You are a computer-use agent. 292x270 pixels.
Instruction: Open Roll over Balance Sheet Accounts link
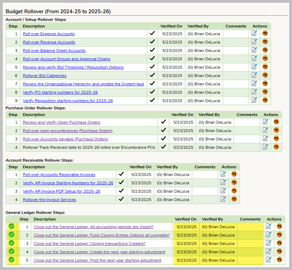pyautogui.click(x=54, y=51)
